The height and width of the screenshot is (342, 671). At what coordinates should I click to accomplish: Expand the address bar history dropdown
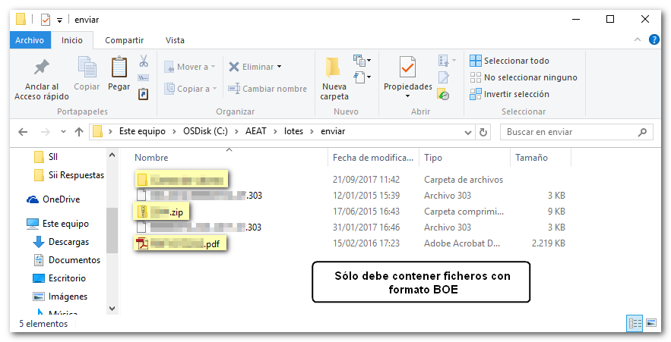point(466,132)
